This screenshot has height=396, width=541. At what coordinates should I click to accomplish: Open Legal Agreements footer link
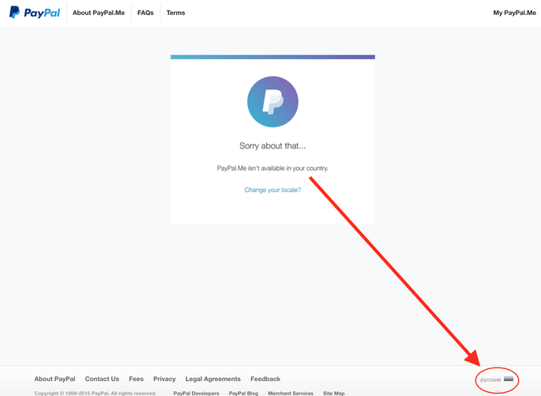[213, 379]
